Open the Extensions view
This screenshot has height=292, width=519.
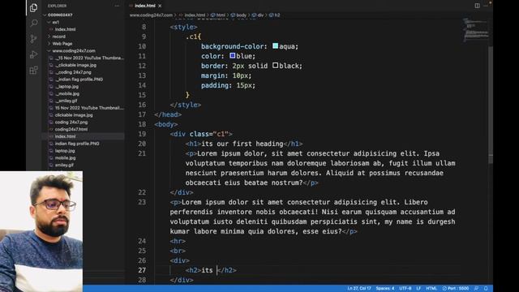pos(33,71)
